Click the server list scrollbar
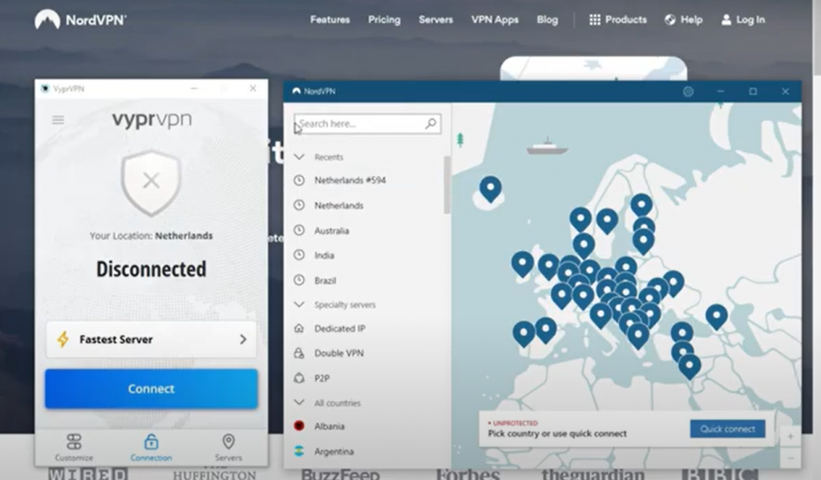821x480 pixels. 447,184
